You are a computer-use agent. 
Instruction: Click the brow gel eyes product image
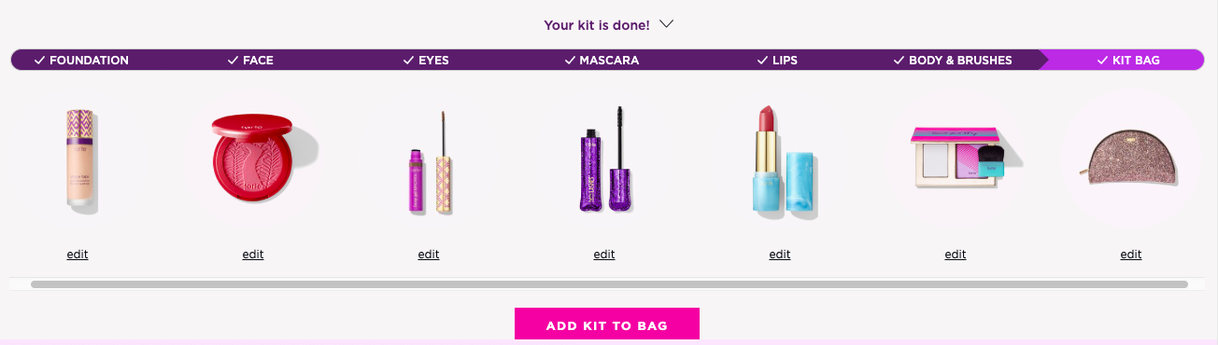click(430, 160)
